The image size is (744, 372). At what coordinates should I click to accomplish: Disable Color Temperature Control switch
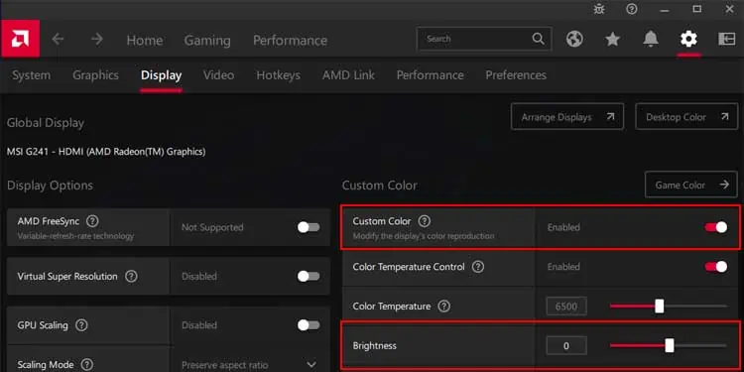point(715,267)
